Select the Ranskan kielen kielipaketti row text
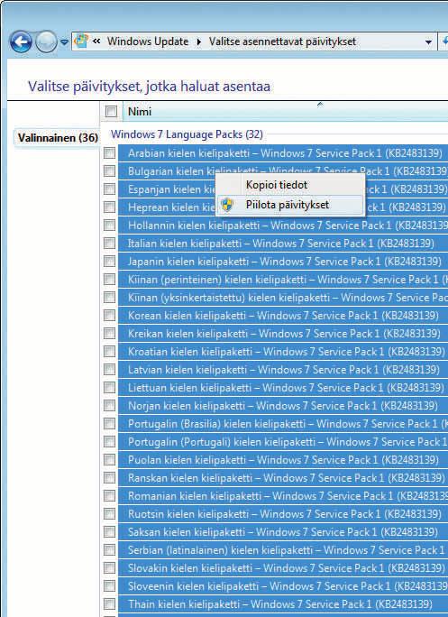The image size is (448, 617). [287, 478]
